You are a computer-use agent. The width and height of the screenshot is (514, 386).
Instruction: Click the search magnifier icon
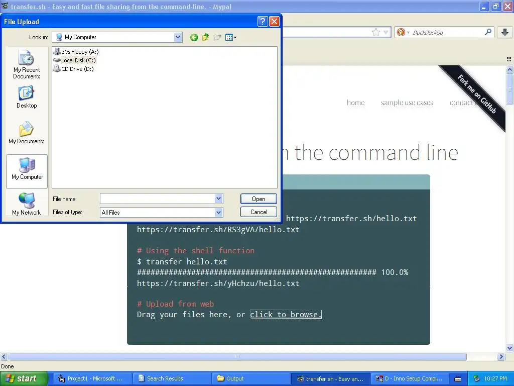488,32
